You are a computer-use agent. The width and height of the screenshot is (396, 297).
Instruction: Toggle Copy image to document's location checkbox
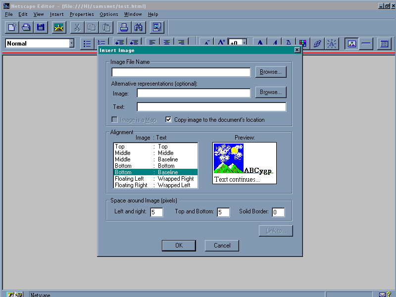tap(168, 120)
